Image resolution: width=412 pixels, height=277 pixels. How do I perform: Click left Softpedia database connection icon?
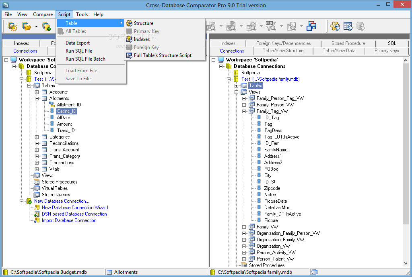point(29,73)
